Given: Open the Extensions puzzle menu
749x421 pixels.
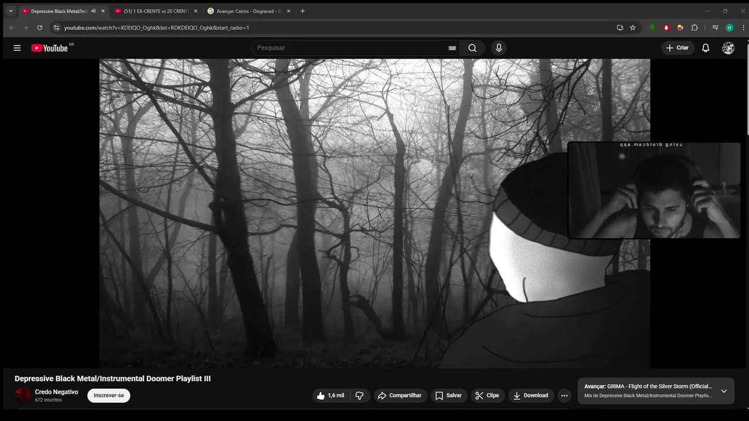Looking at the screenshot, I should tap(695, 27).
